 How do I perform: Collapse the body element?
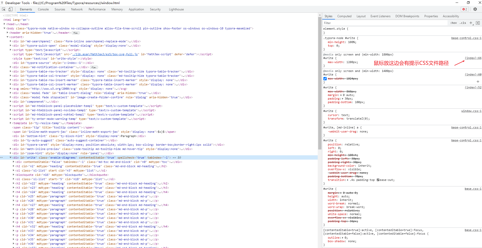point(5,28)
